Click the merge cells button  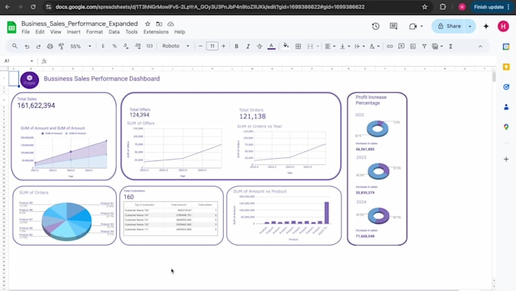310,46
